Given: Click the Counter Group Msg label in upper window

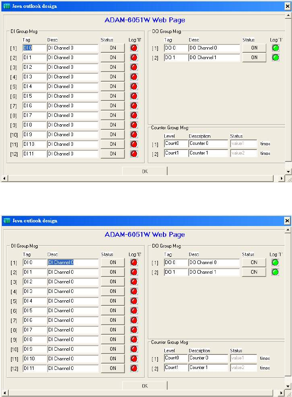Looking at the screenshot, I should tap(169, 127).
